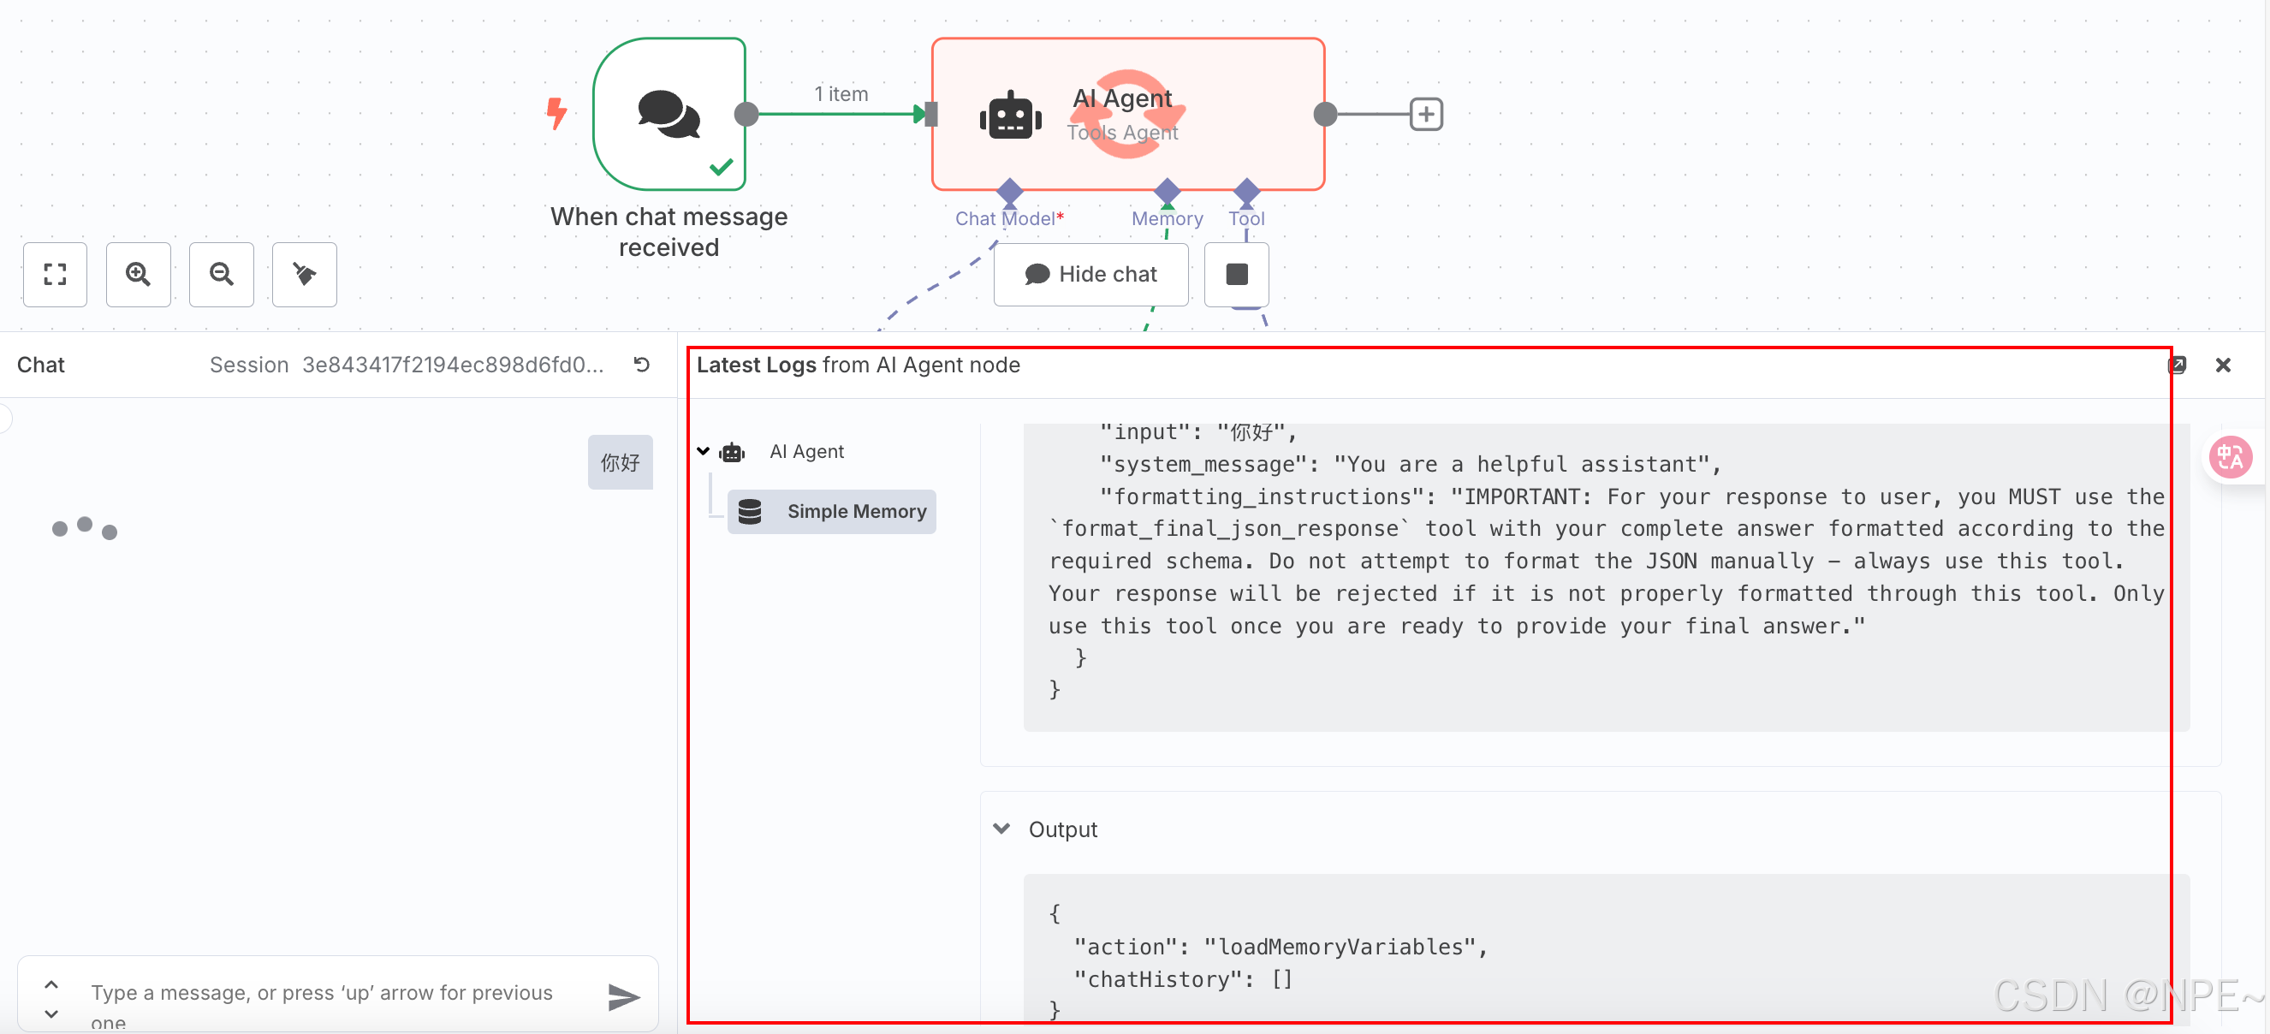Click the tidy up workflow broom icon
Screen dimensions: 2270x1034
(304, 274)
